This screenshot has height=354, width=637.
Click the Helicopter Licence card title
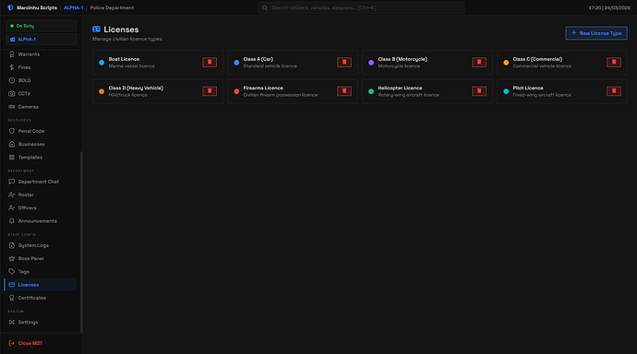(x=400, y=88)
